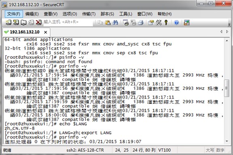Click the tab scroll left arrow
This screenshot has height=155, width=233.
(221, 31)
